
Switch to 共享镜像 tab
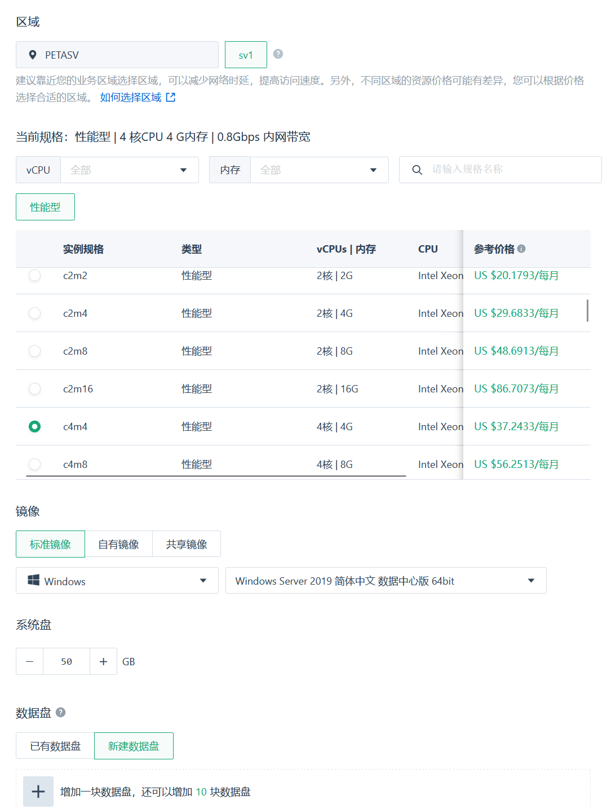[187, 544]
